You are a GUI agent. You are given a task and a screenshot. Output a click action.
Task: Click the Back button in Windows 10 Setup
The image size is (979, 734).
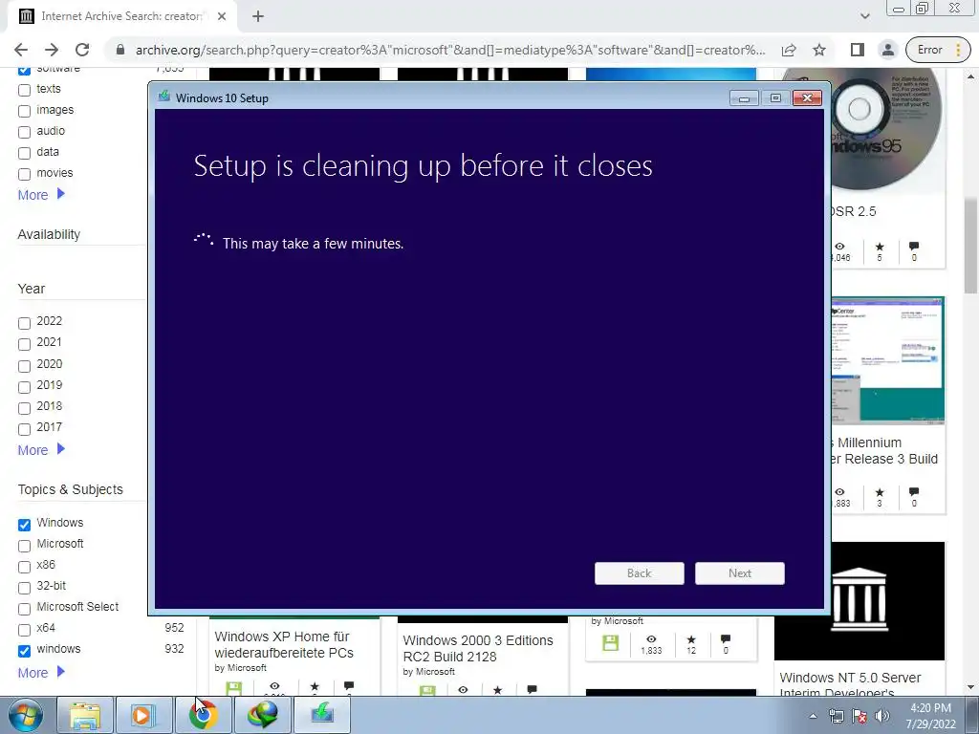pyautogui.click(x=640, y=573)
